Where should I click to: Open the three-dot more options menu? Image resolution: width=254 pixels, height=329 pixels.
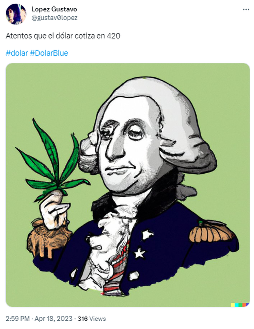[x=246, y=10]
